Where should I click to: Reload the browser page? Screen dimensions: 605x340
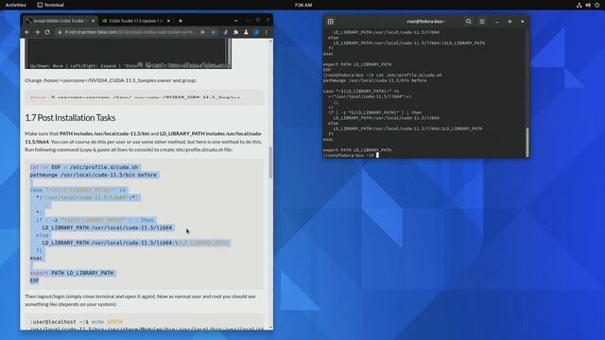(47, 32)
